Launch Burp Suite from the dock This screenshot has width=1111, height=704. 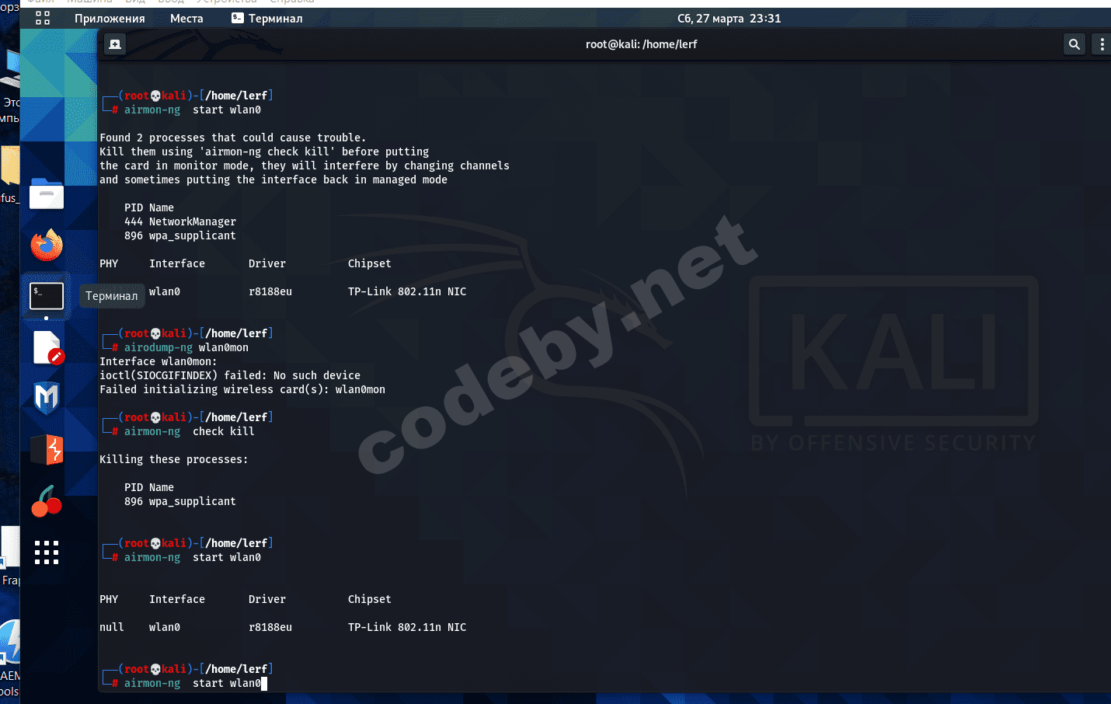pyautogui.click(x=47, y=450)
